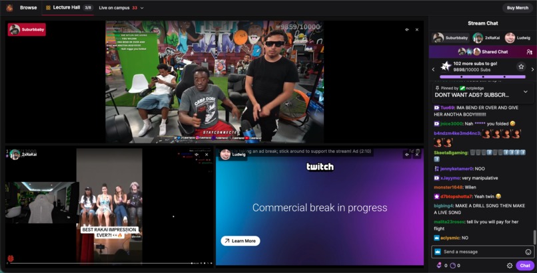The width and height of the screenshot is (537, 273).
Task: Mute the Suburbbaby stream
Action: coord(406,30)
